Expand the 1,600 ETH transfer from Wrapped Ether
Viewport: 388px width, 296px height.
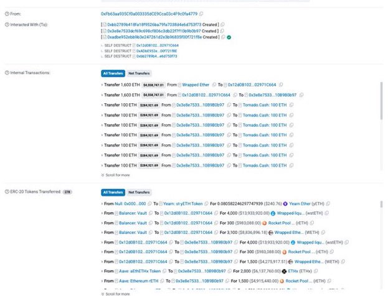coord(102,85)
